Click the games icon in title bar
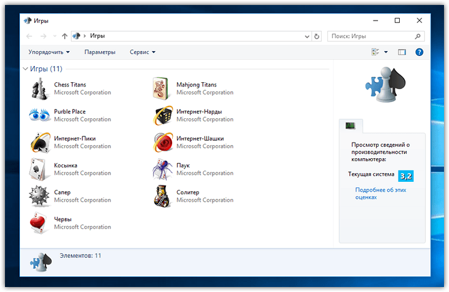The height and width of the screenshot is (292, 449). click(27, 21)
